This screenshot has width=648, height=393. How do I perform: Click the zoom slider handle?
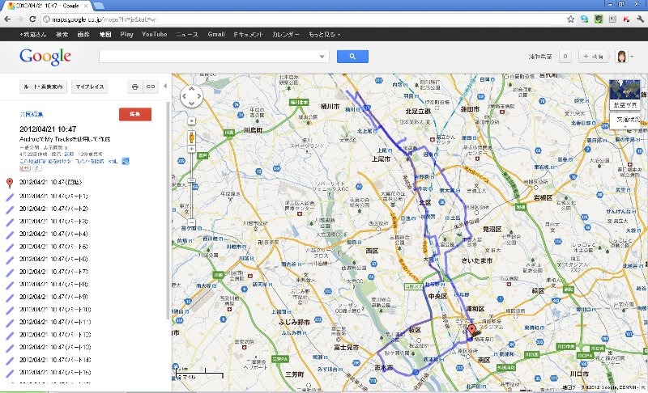coord(191,180)
